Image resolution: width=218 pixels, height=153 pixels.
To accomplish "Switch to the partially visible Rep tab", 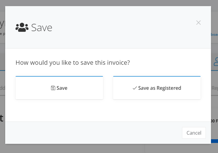I will pos(215,88).
